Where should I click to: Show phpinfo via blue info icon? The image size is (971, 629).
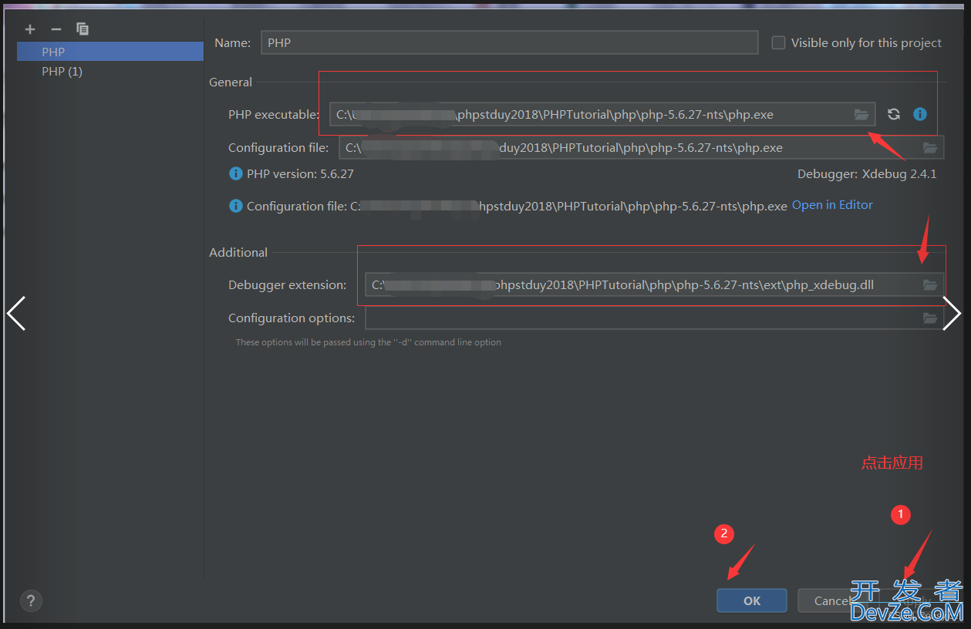pos(920,114)
